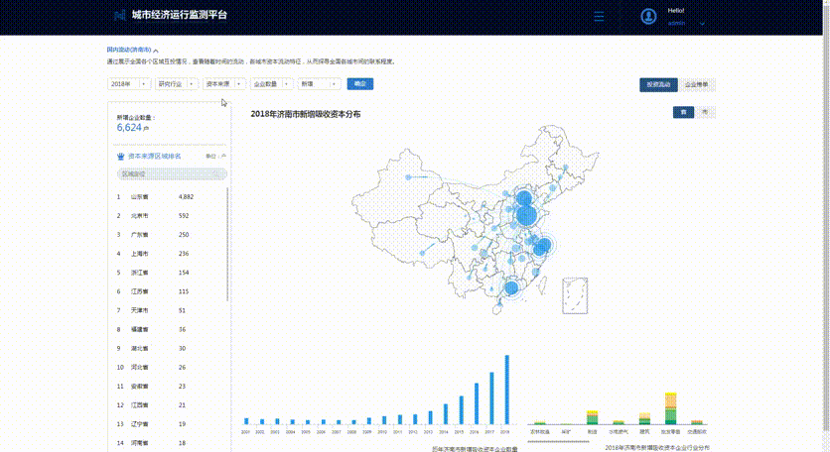Click the 6,624 new enterprises count
Screen dimensions: 830x452
click(129, 128)
